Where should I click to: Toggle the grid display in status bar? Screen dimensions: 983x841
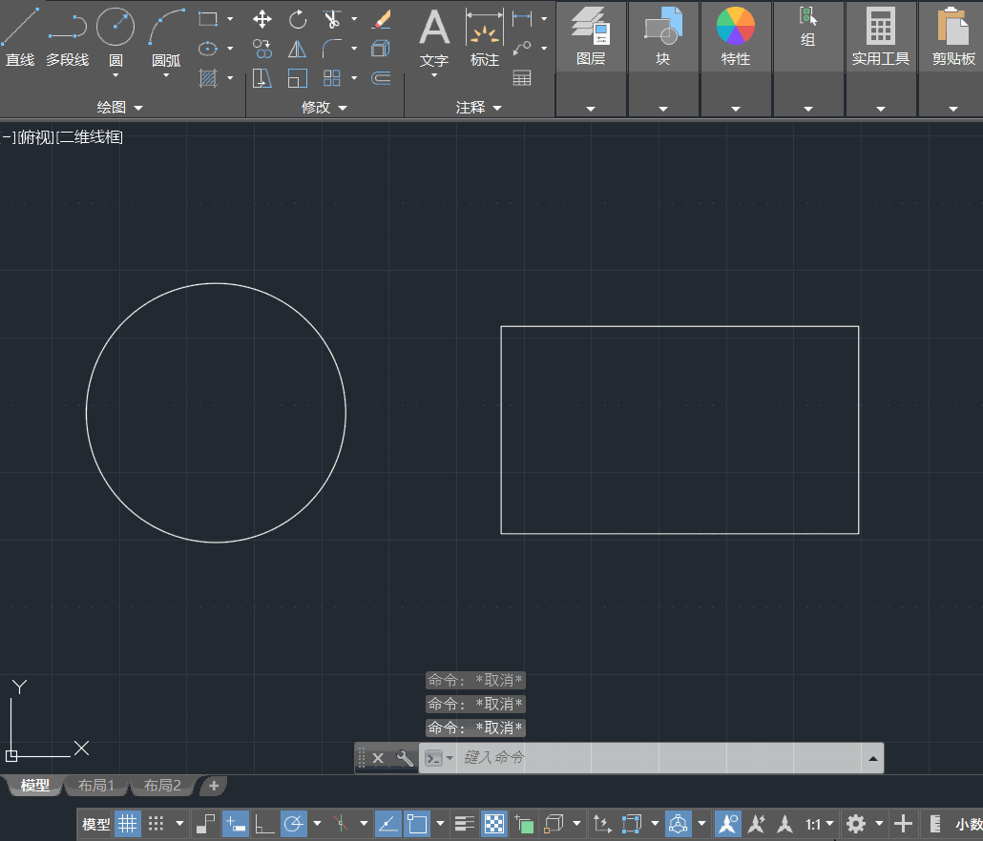click(128, 824)
